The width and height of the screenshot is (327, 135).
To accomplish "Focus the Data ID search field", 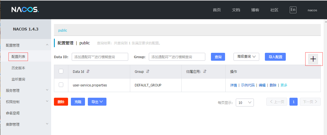I will (x=100, y=57).
